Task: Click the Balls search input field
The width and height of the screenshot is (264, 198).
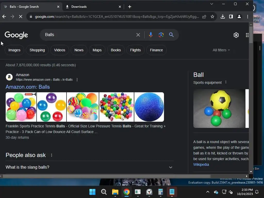Action: tap(89, 35)
